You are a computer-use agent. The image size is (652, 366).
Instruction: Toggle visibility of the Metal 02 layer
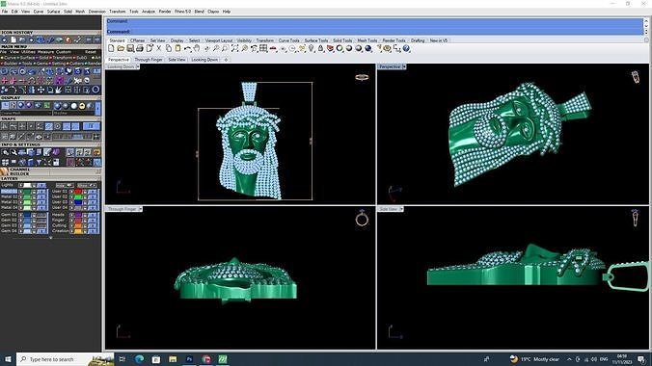coord(21,196)
